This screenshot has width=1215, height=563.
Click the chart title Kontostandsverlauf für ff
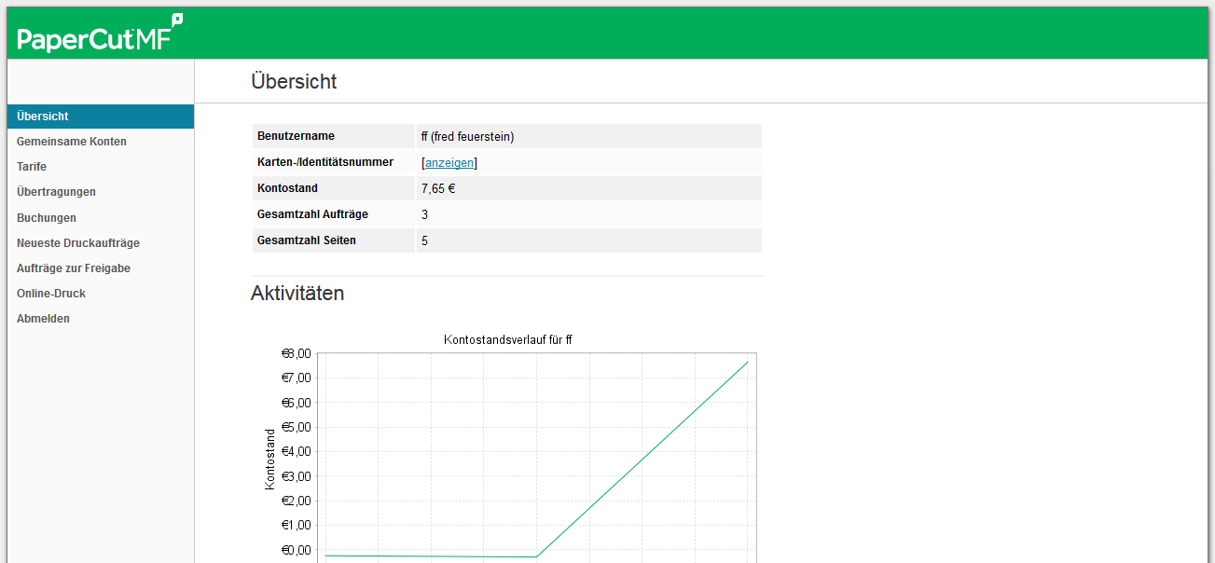click(x=507, y=339)
